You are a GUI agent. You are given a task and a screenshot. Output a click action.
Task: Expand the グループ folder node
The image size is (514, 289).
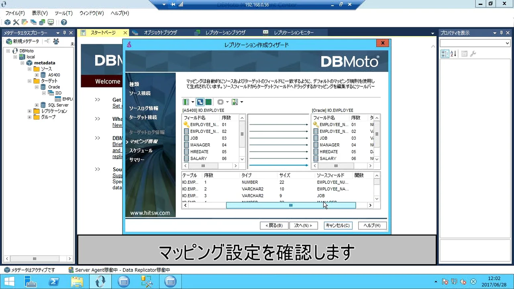click(x=29, y=117)
